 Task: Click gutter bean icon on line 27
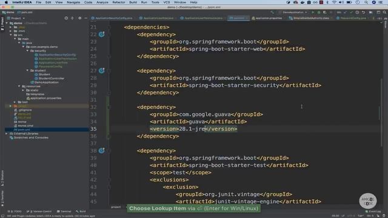click(101, 71)
